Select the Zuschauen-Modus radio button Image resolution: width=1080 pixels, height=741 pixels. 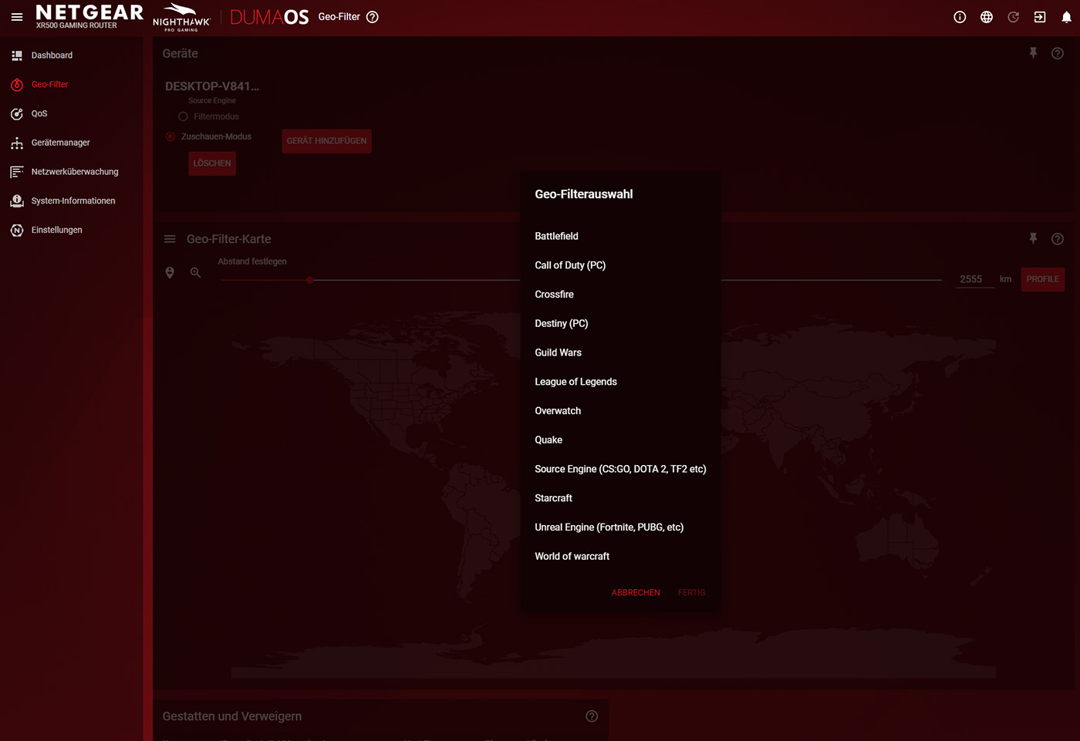point(170,136)
